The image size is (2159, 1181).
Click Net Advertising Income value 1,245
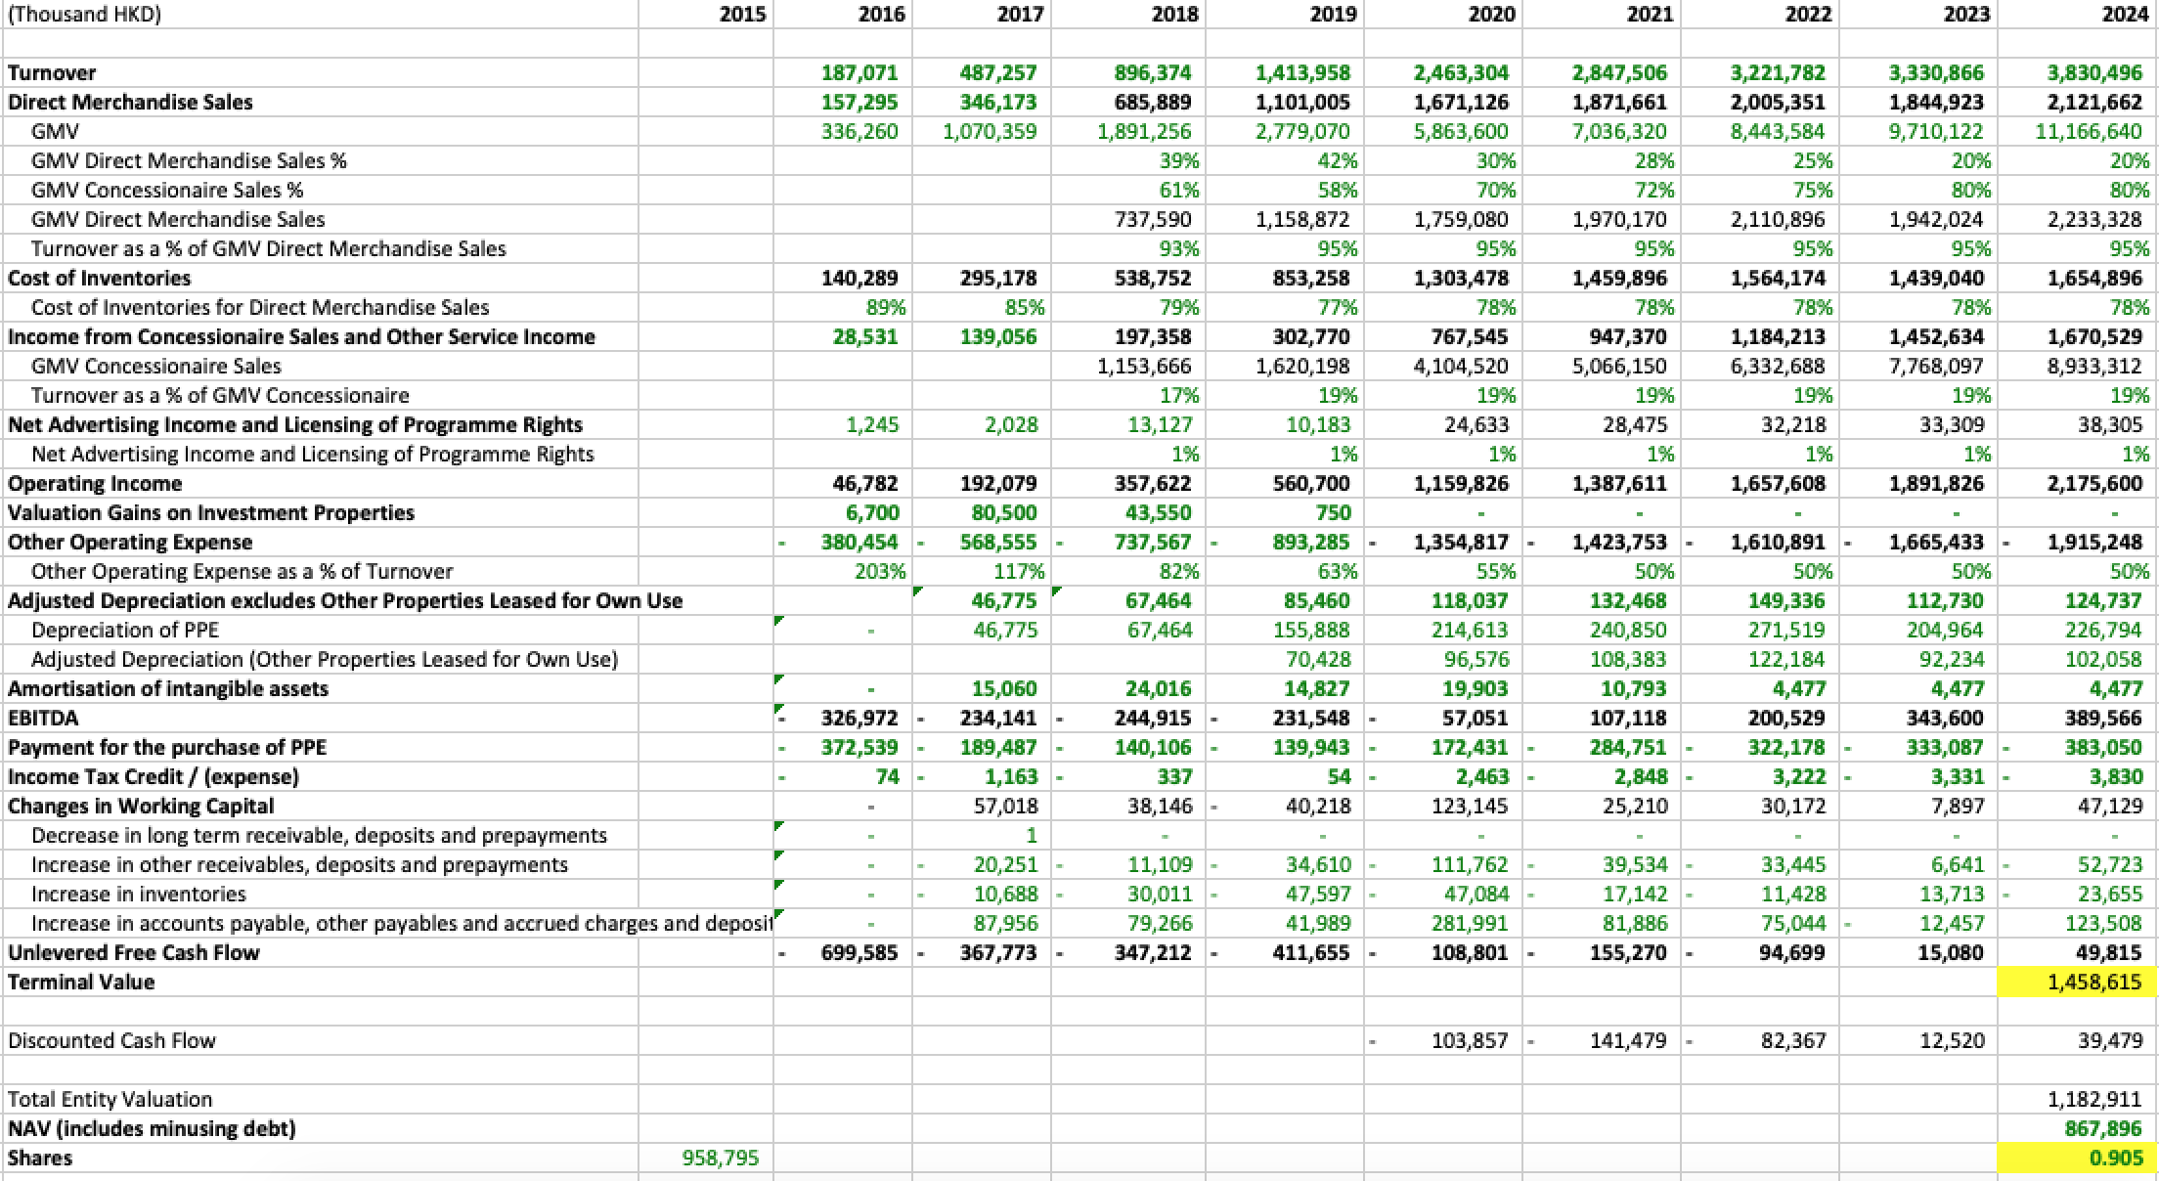pyautogui.click(x=873, y=425)
